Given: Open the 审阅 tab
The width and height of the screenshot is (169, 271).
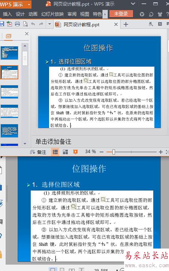Looking at the screenshot, I should tap(72, 14).
